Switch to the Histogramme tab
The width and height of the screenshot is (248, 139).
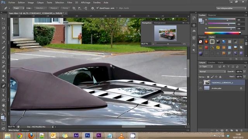159,23
